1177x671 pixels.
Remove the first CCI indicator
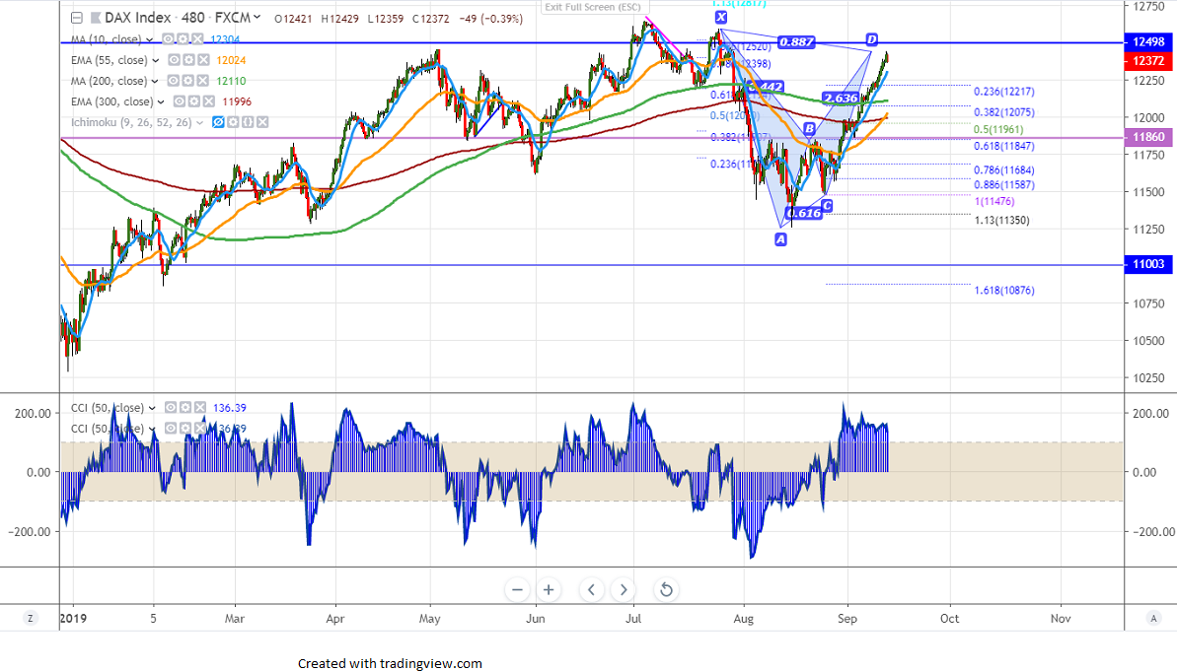(199, 408)
